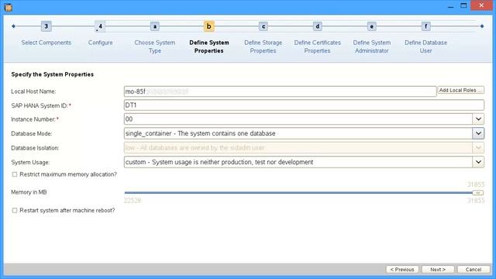The image size is (496, 279).
Task: Click the Define System Properties step label
Action: 208,46
